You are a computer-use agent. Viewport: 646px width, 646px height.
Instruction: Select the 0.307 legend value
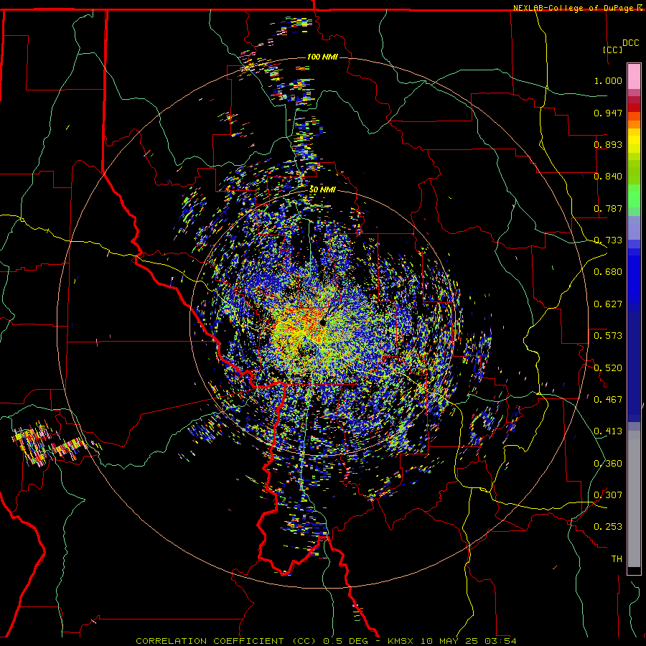tap(608, 495)
